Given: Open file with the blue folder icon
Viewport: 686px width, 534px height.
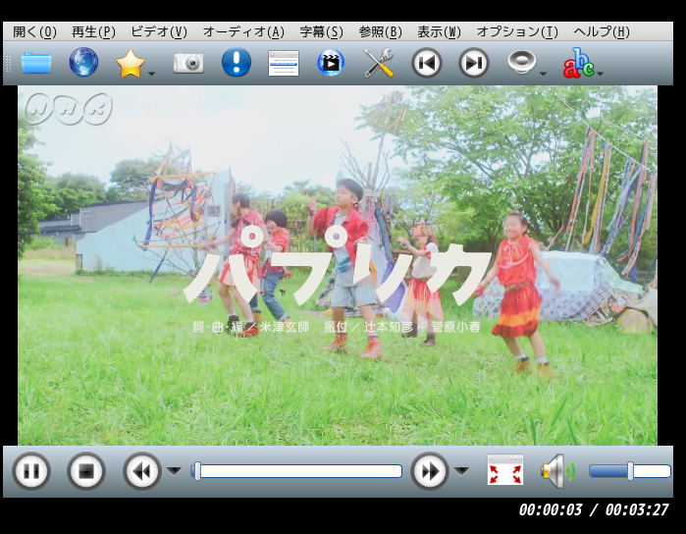Looking at the screenshot, I should coord(36,63).
